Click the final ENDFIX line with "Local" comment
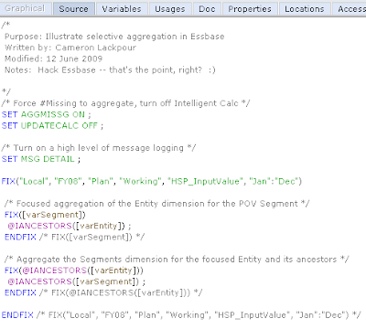Image resolution: width=366 pixels, height=329 pixels. (x=181, y=315)
